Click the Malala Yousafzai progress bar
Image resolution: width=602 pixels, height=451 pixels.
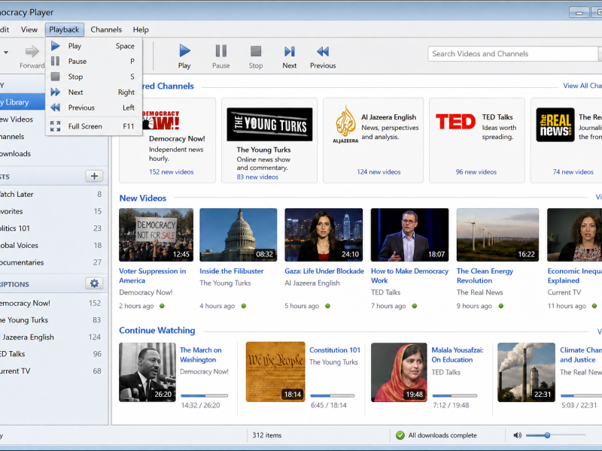455,395
